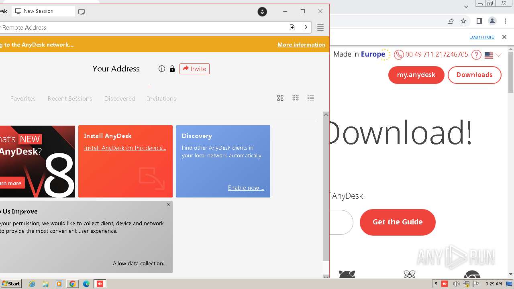The image size is (514, 289).
Task: Click Install AnyDesk on this device link
Action: 125,148
